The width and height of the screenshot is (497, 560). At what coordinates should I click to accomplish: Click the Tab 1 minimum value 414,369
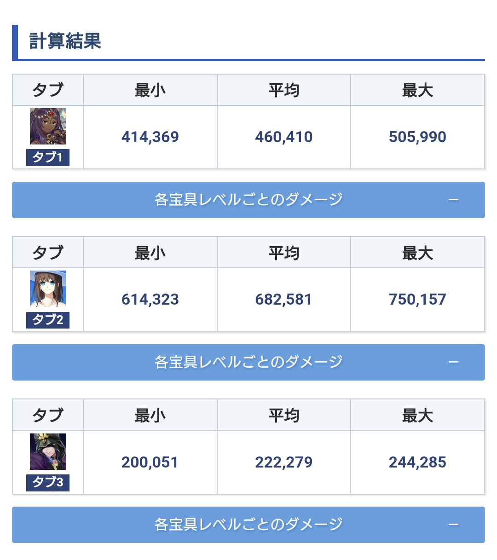[x=150, y=137]
